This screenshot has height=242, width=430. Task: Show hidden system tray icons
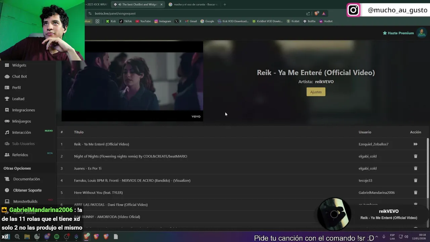pyautogui.click(x=377, y=237)
